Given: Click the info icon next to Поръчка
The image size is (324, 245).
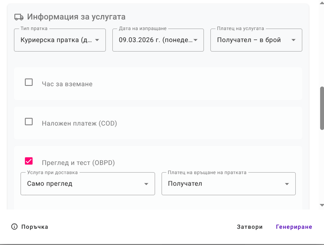Looking at the screenshot, I should (14, 227).
